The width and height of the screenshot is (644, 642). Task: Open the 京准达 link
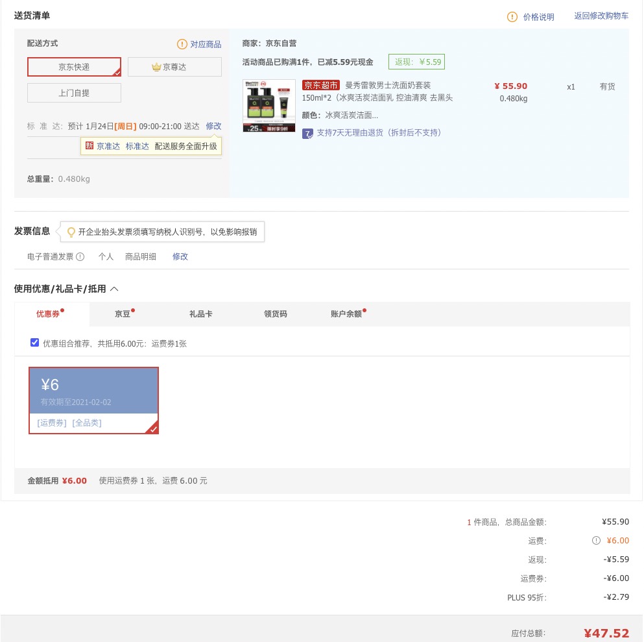point(108,146)
